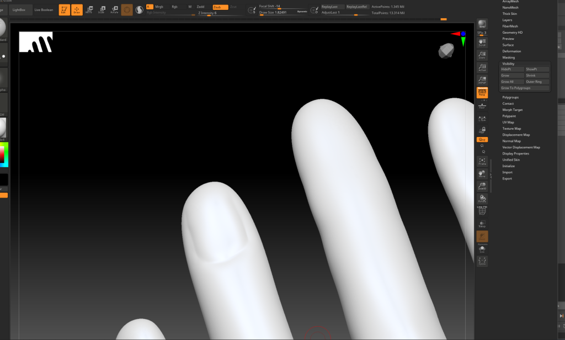The height and width of the screenshot is (340, 565).
Task: Click the camera view head gizmo
Action: (446, 51)
